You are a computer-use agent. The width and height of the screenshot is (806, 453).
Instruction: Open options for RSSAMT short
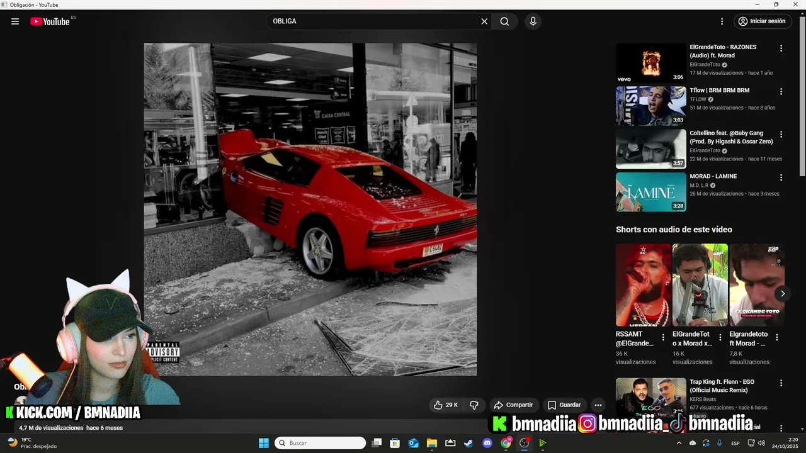tap(663, 337)
